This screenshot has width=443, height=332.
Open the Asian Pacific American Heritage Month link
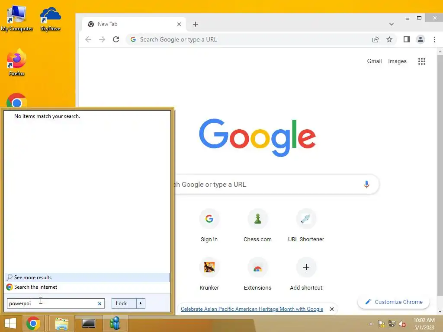pyautogui.click(x=252, y=309)
